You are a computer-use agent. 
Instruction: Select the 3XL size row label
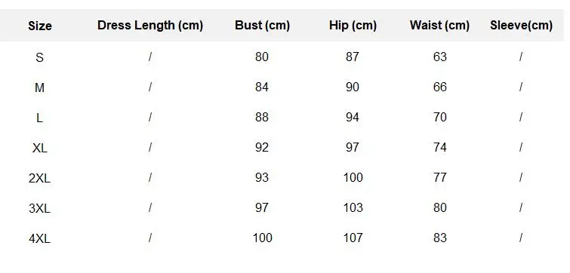[x=39, y=208]
